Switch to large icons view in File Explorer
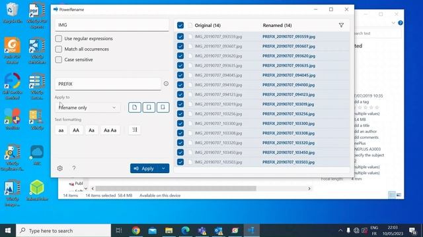 (x=399, y=195)
